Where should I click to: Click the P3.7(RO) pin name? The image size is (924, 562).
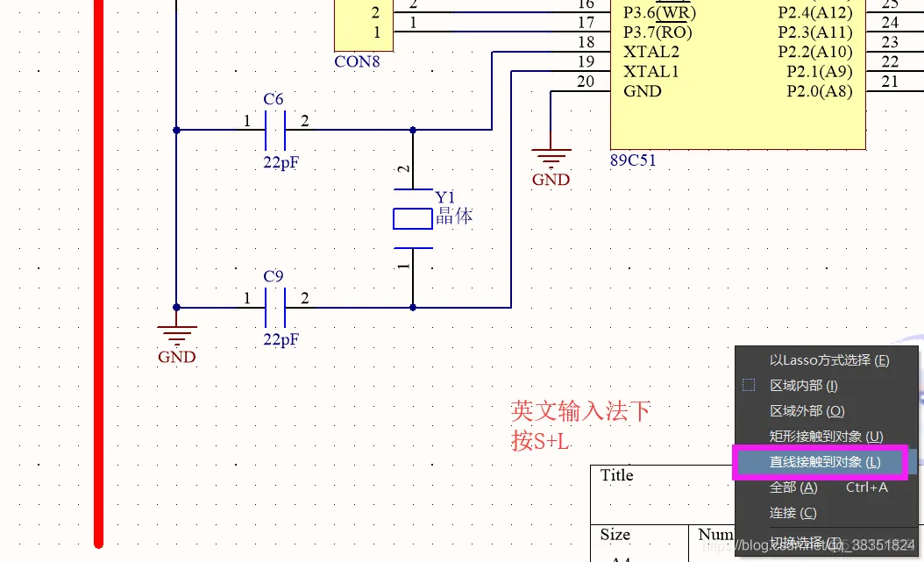pos(658,32)
